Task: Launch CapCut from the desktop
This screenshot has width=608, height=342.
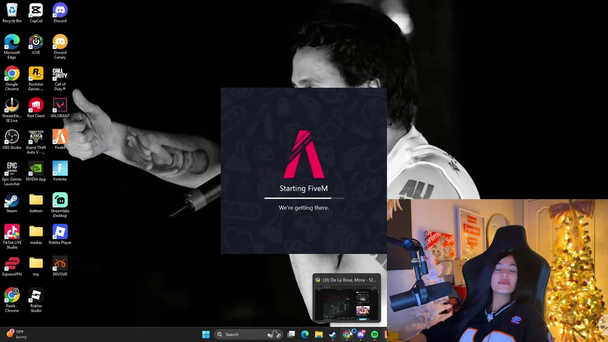Action: pyautogui.click(x=36, y=13)
